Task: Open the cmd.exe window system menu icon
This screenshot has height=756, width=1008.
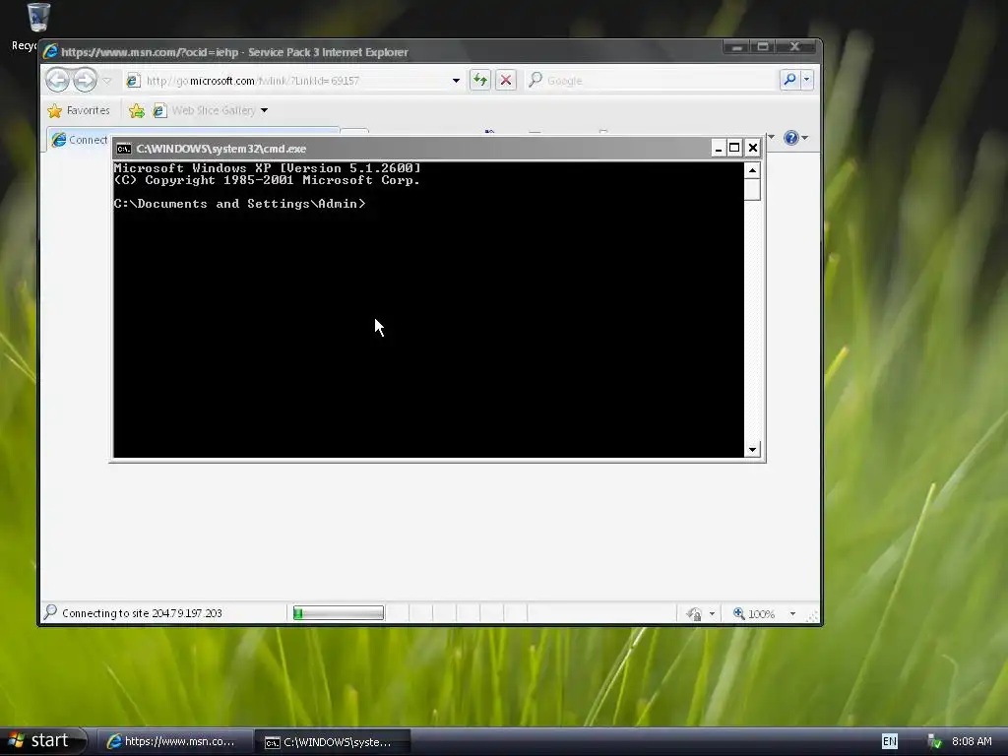Action: pyautogui.click(x=123, y=149)
